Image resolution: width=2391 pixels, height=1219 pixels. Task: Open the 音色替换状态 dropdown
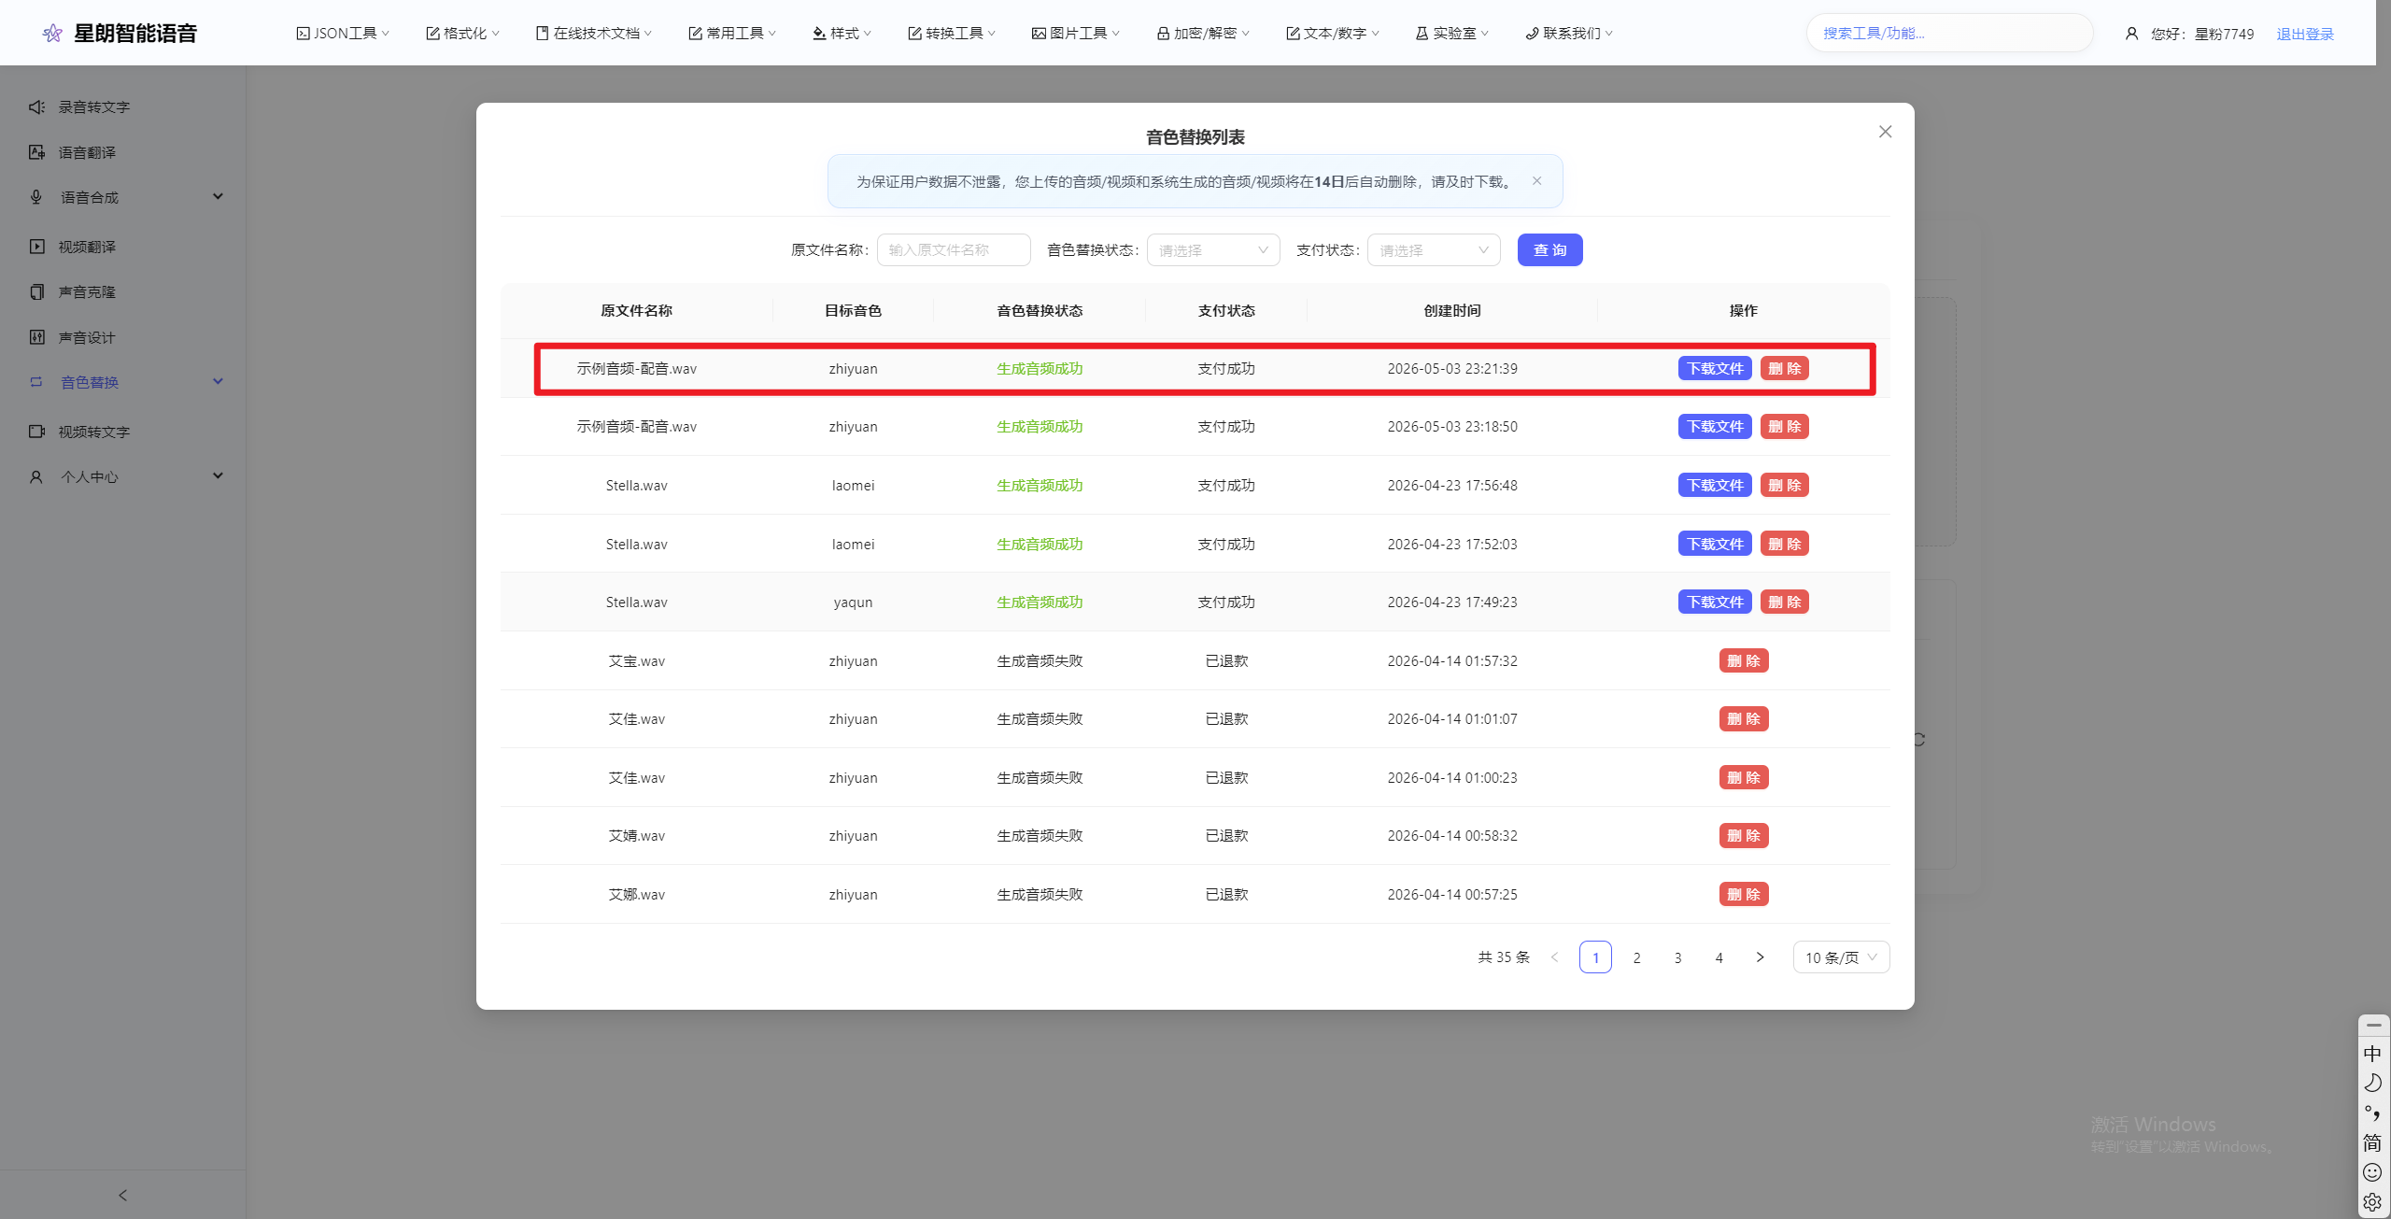pyautogui.click(x=1213, y=250)
